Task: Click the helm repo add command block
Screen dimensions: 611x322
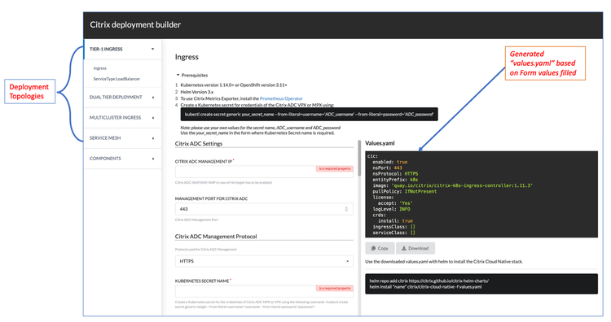Action: pos(481,284)
